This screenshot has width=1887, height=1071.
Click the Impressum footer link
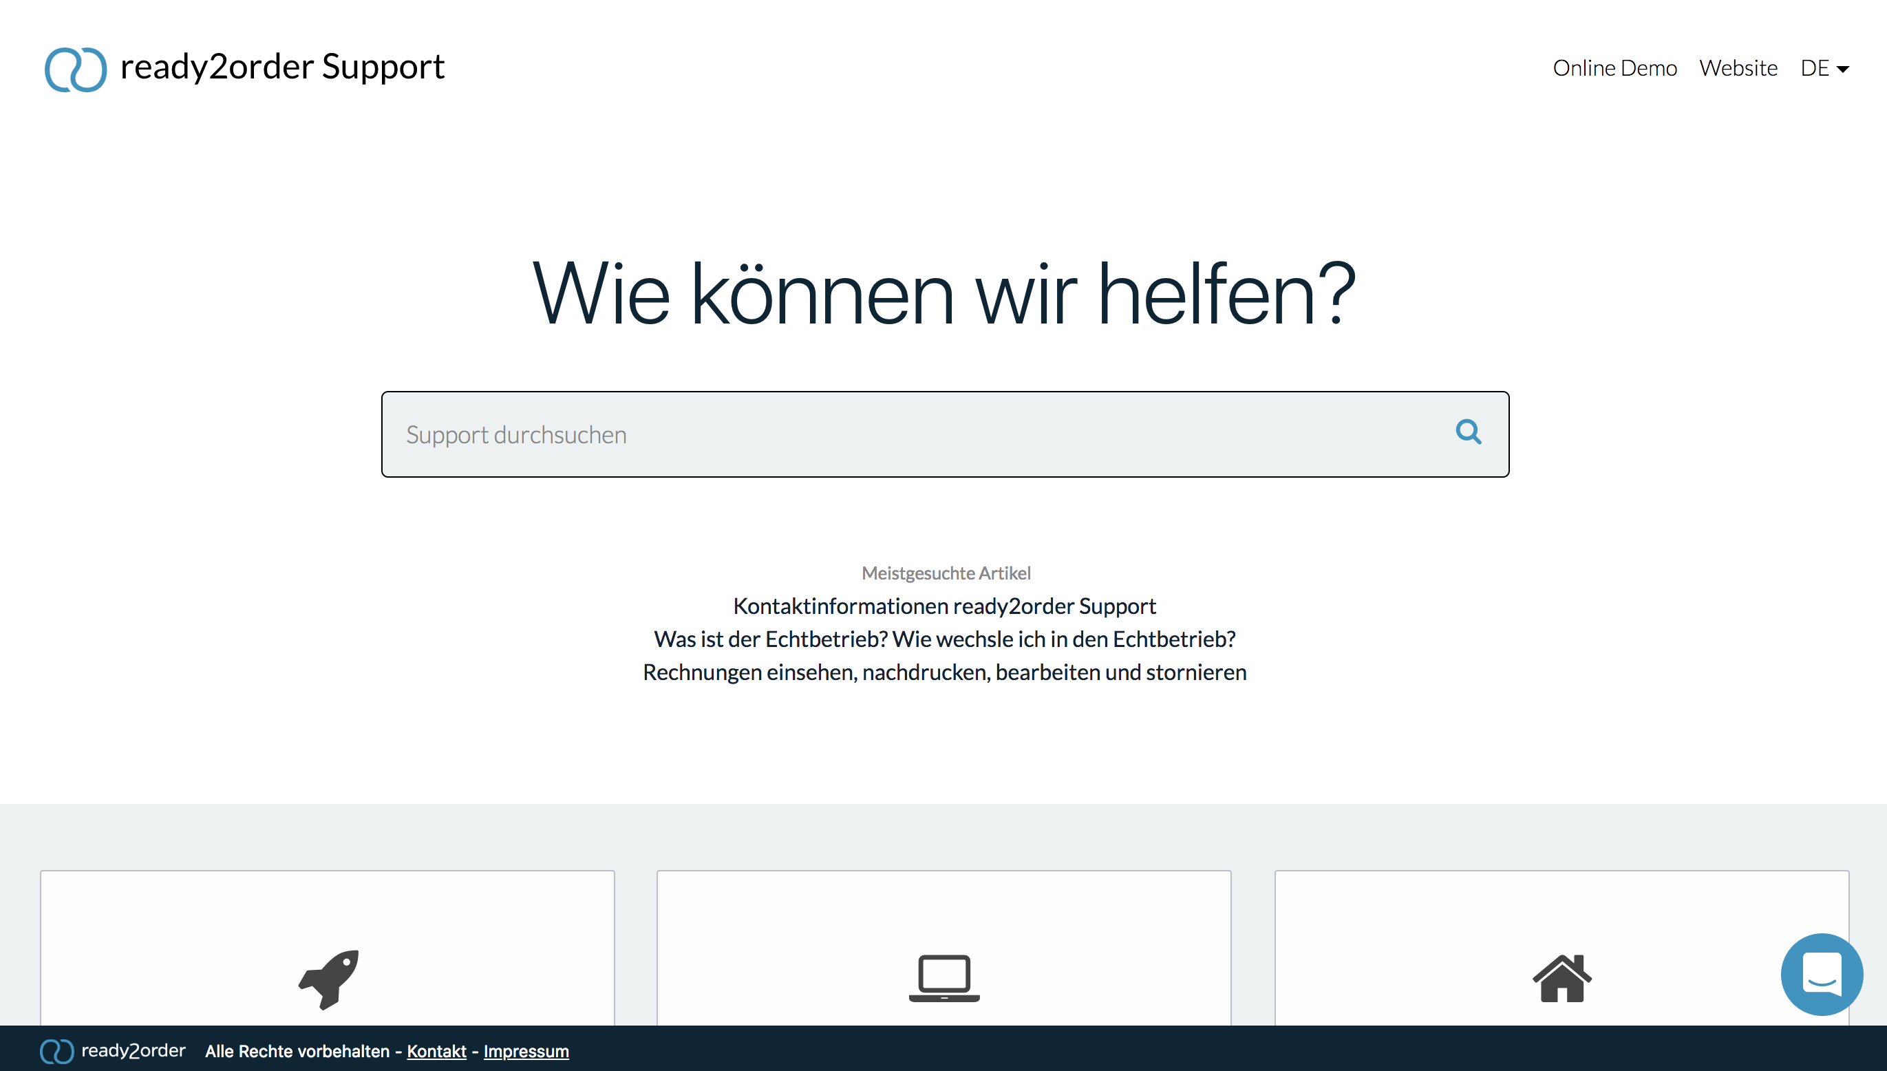click(526, 1051)
